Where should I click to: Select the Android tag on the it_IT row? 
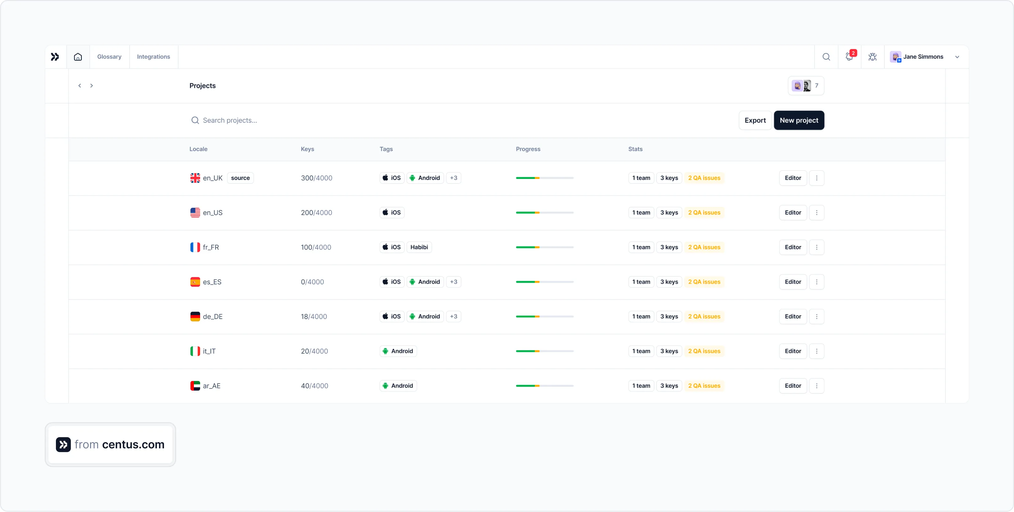398,351
